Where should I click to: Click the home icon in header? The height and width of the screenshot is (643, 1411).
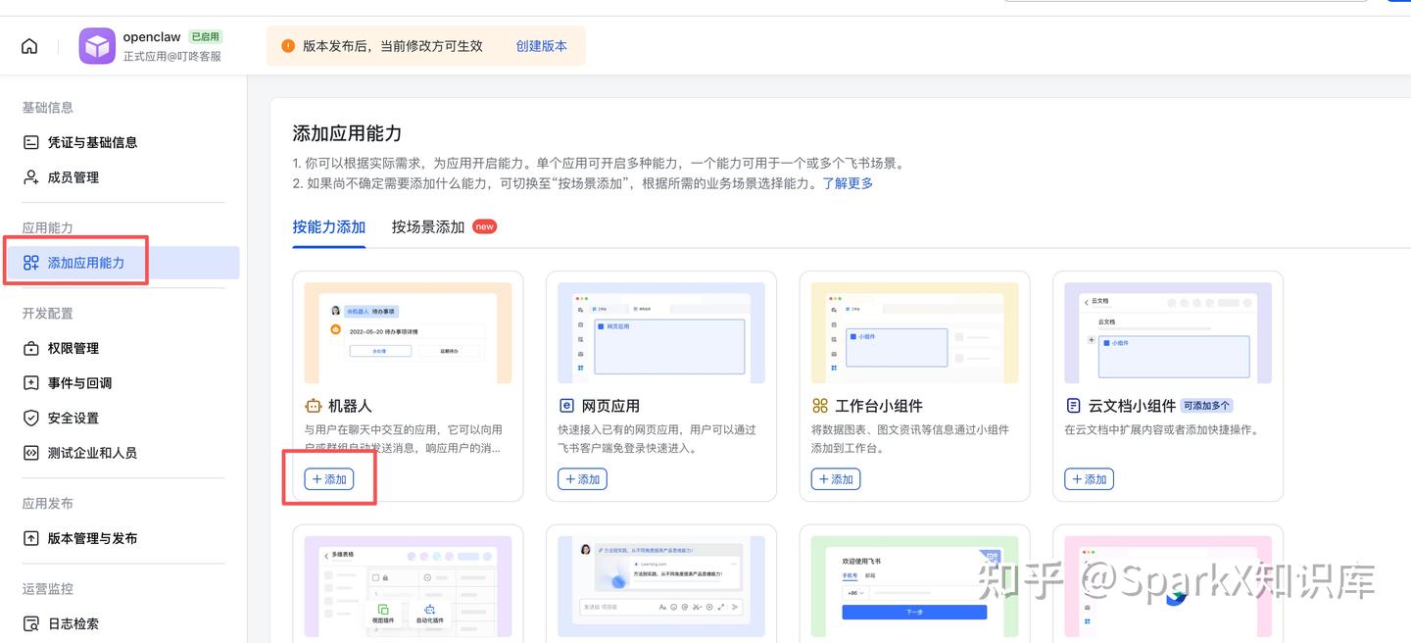click(x=30, y=46)
